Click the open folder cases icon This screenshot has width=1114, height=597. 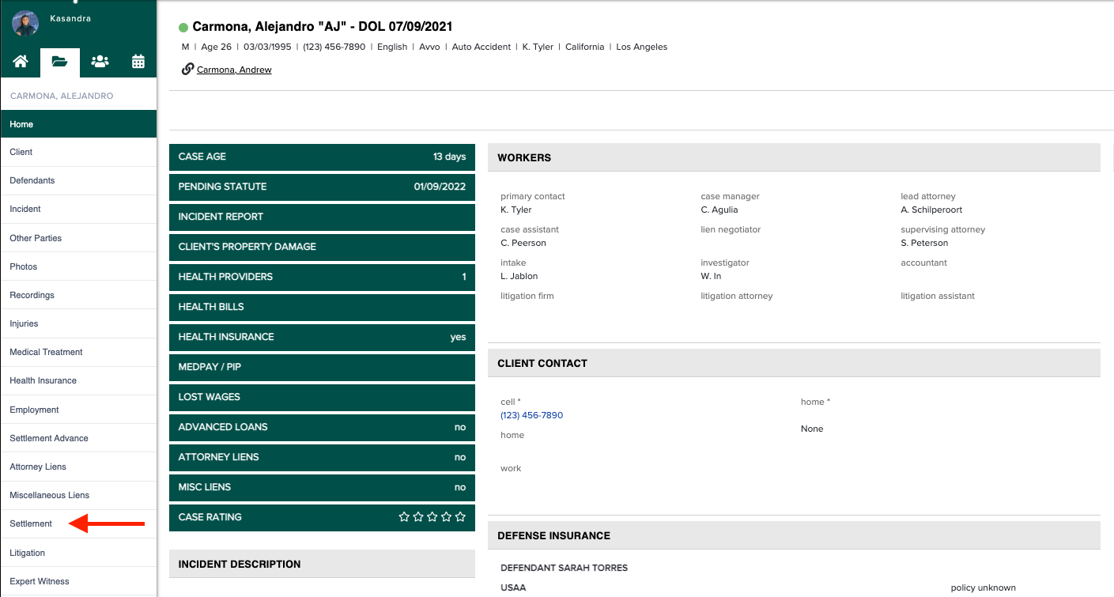[59, 60]
